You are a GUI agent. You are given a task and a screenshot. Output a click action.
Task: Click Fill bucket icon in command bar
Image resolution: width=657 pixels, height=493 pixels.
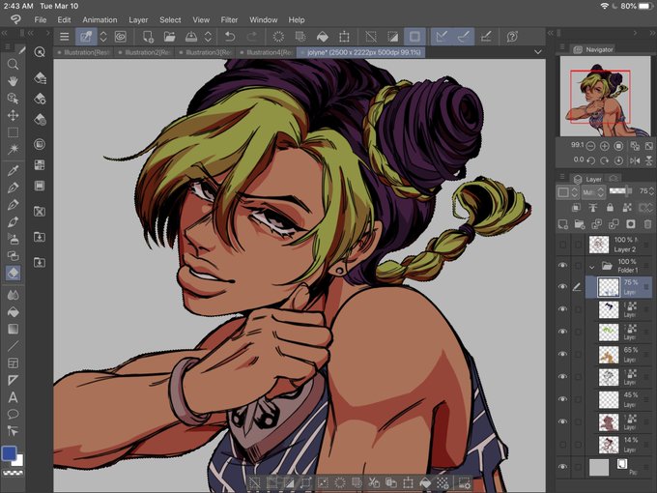point(322,37)
